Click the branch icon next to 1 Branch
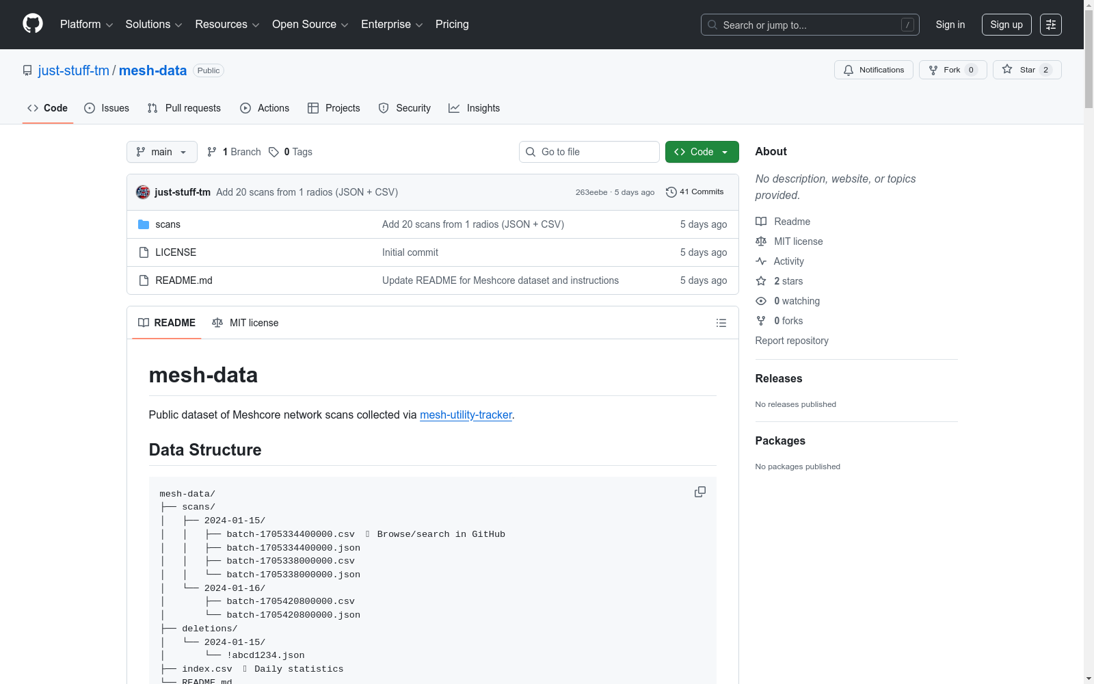This screenshot has width=1094, height=684. tap(212, 152)
